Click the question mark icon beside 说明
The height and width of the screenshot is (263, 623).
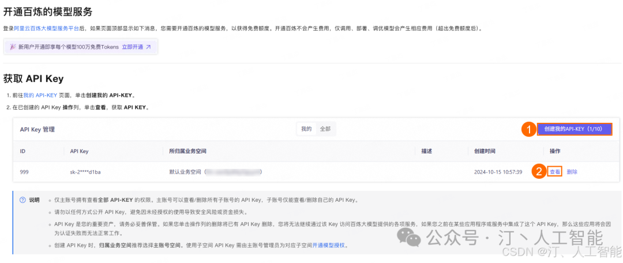click(22, 200)
